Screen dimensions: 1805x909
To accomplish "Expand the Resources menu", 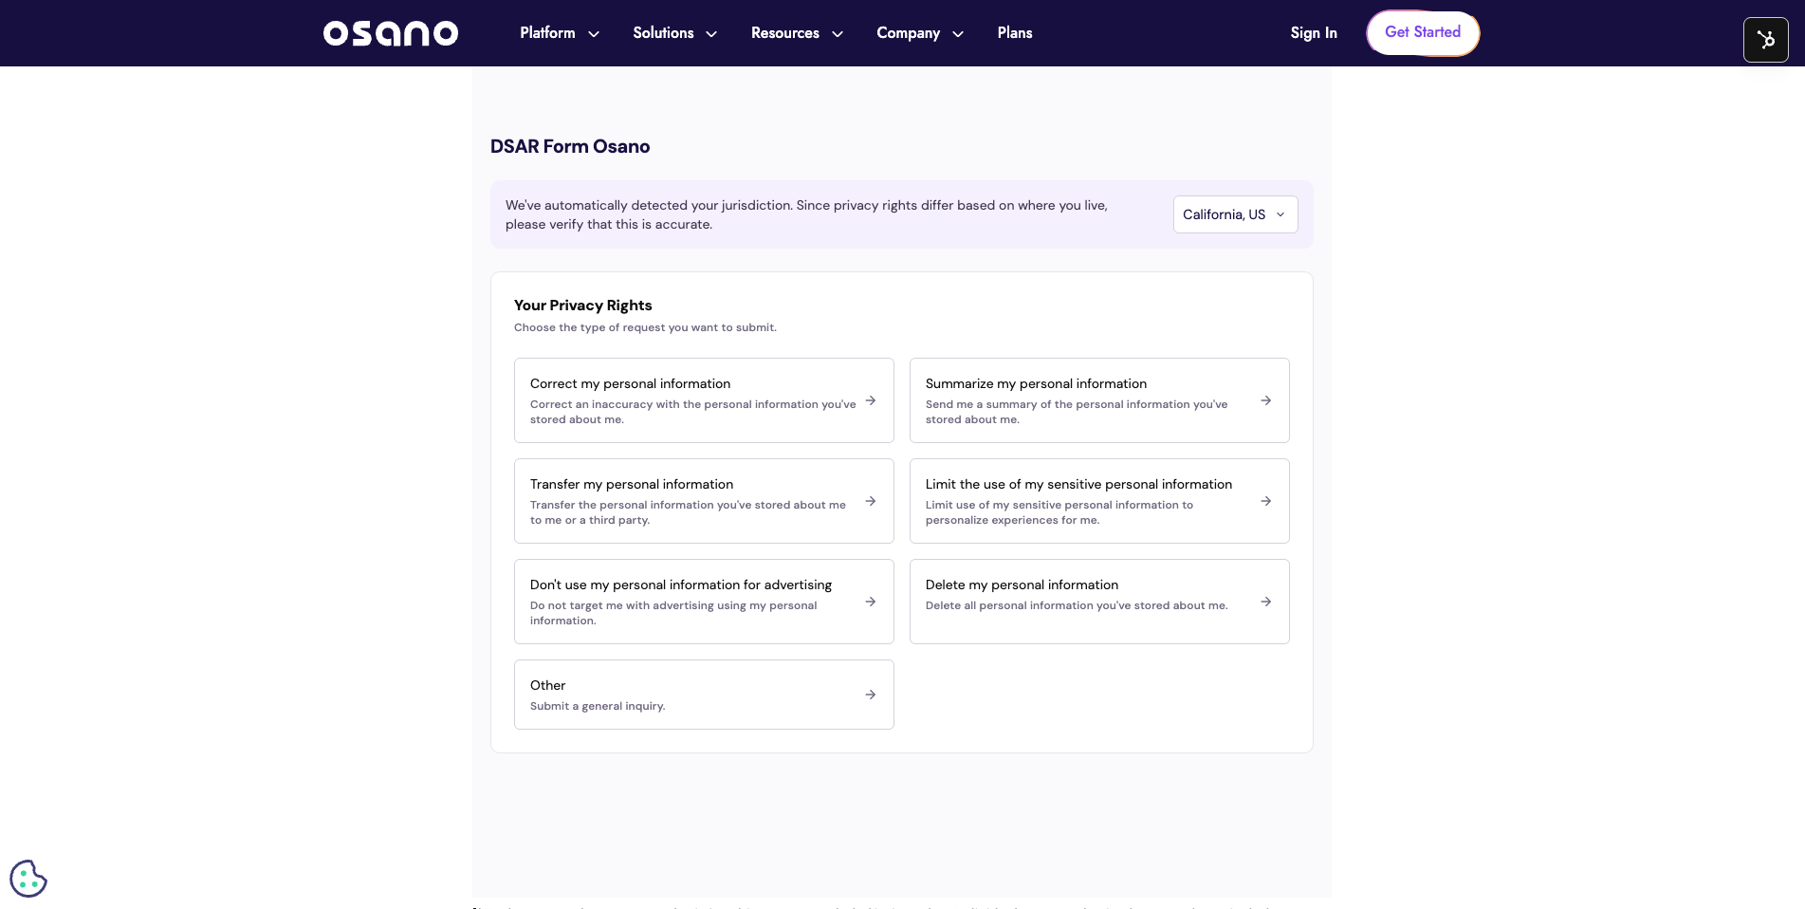I will click(797, 33).
